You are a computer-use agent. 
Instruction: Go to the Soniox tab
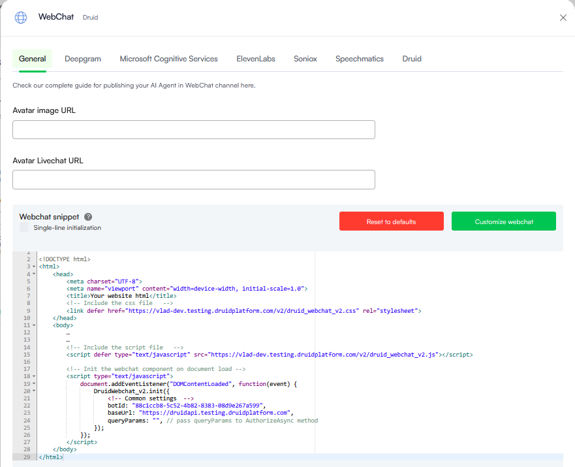coord(305,59)
